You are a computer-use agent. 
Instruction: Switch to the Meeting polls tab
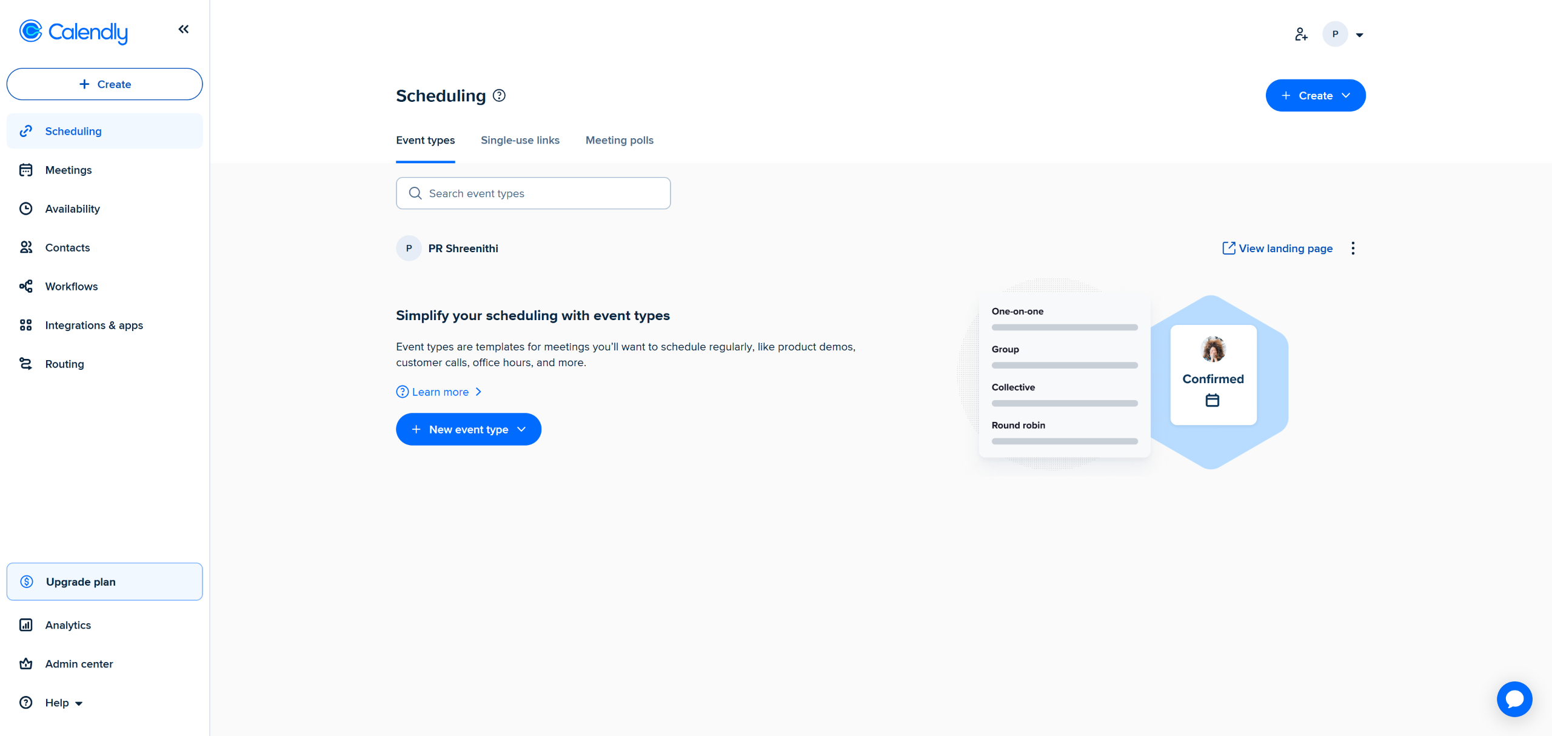point(619,141)
